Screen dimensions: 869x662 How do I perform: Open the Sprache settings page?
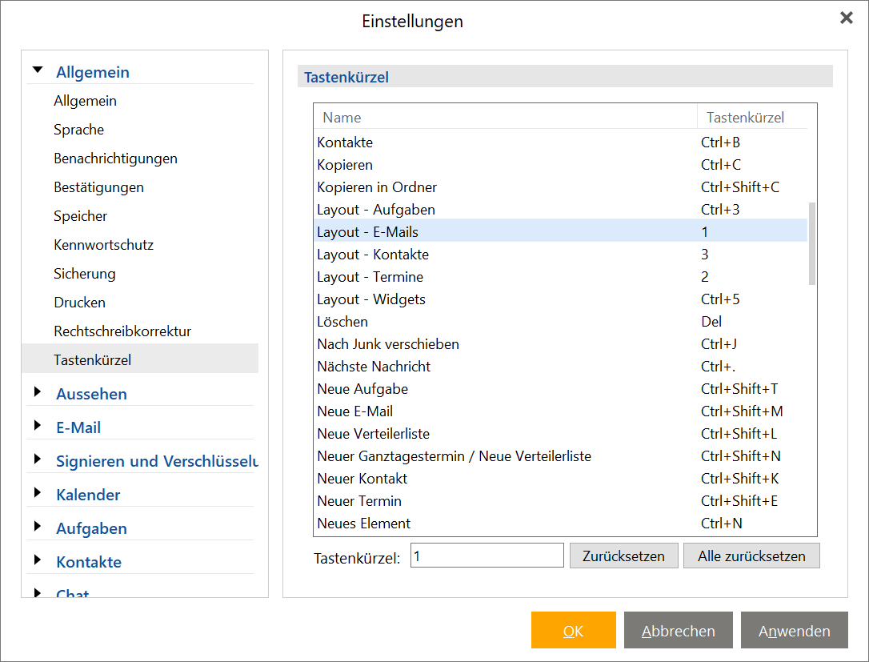[x=78, y=130]
